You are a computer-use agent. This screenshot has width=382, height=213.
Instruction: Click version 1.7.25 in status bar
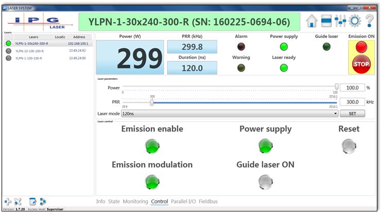tap(20, 209)
